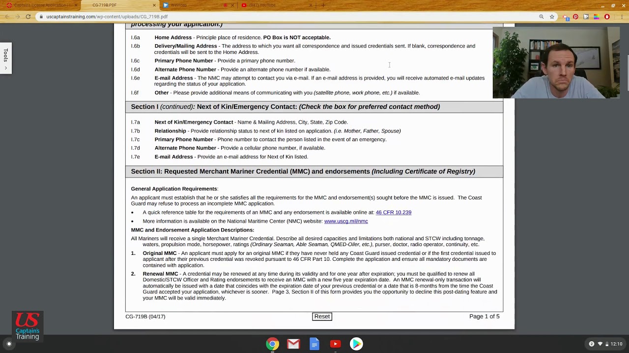Go forward in browser history
Screen dimensions: 629x353
point(17,17)
